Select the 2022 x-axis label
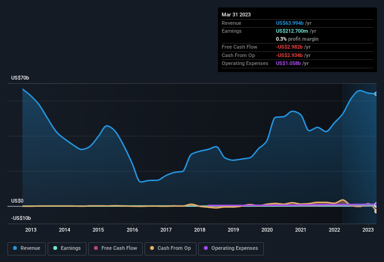This screenshot has width=384, height=262. (334, 230)
